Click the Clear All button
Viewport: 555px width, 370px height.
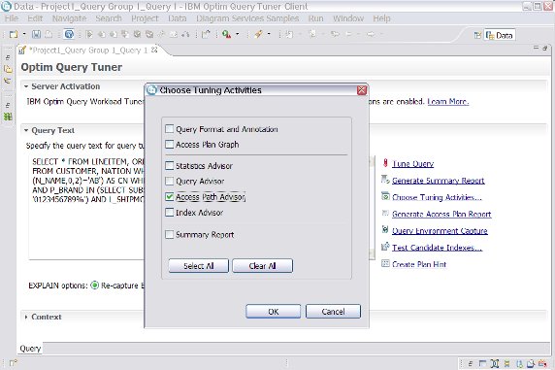point(262,266)
